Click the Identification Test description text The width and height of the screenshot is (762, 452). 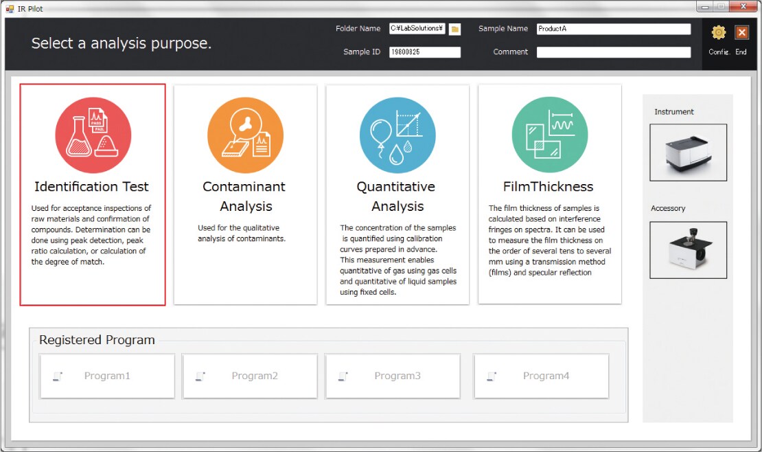[x=91, y=235]
